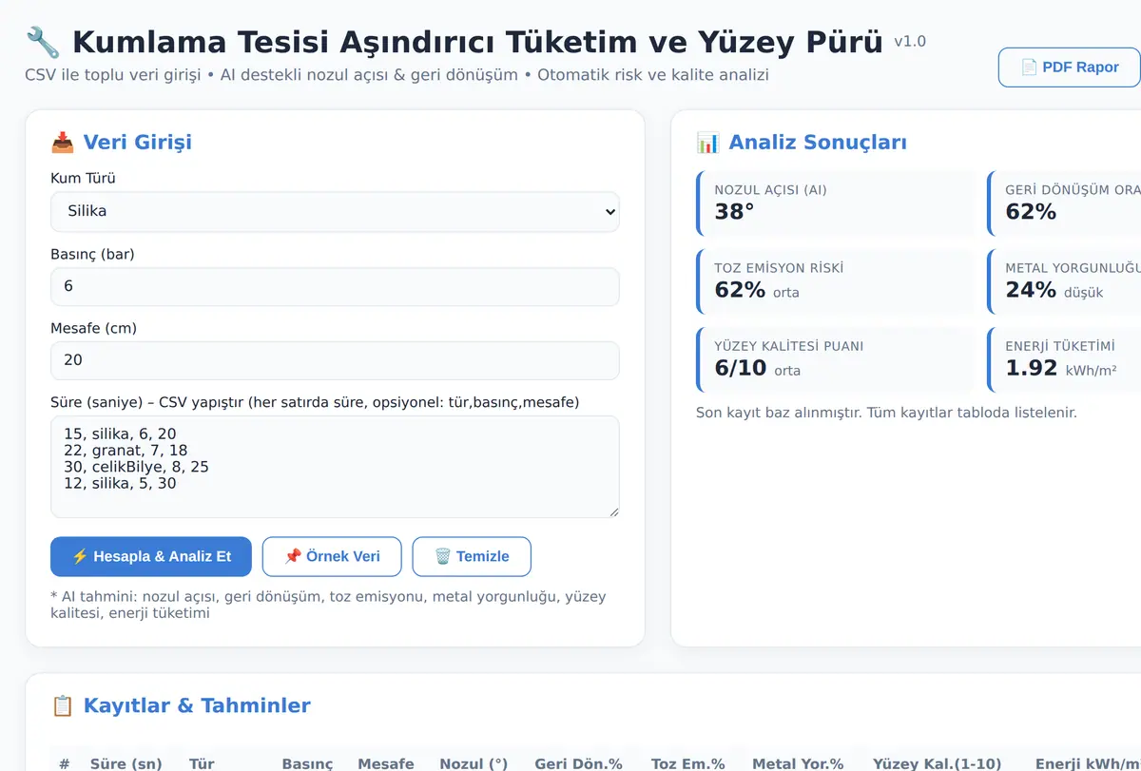Click the Yüzey Kalitesi Puanı 6/10 card

836,359
